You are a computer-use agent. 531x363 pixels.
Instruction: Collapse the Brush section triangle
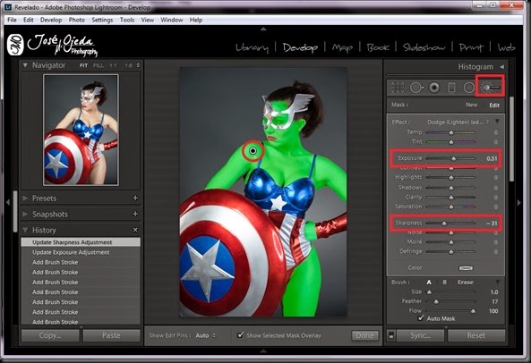pos(497,282)
